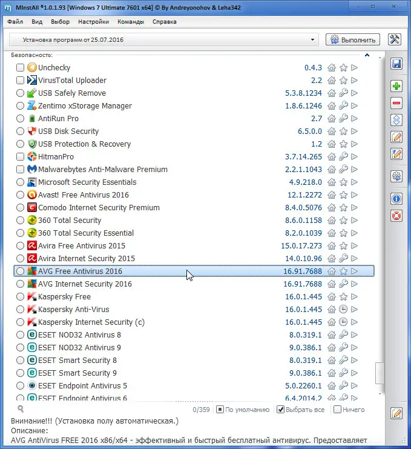Open the Вид menu
This screenshot has height=449, width=411.
point(37,22)
